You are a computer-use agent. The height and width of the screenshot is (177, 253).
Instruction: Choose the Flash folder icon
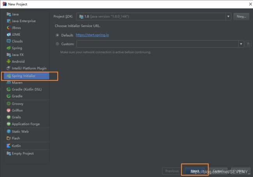tap(9, 138)
